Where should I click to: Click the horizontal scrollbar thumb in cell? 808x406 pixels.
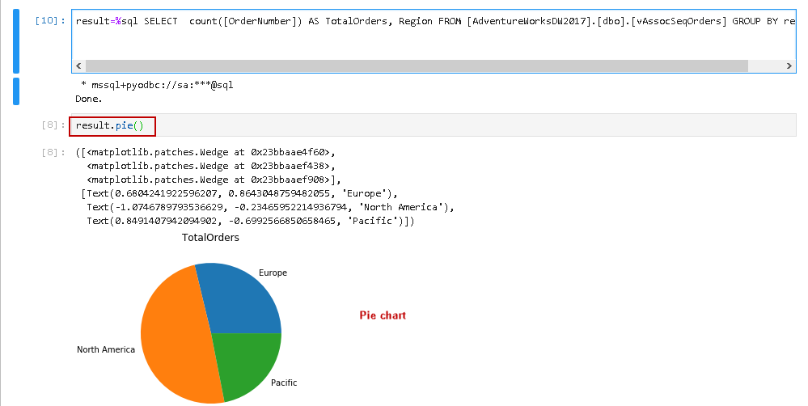(x=417, y=66)
